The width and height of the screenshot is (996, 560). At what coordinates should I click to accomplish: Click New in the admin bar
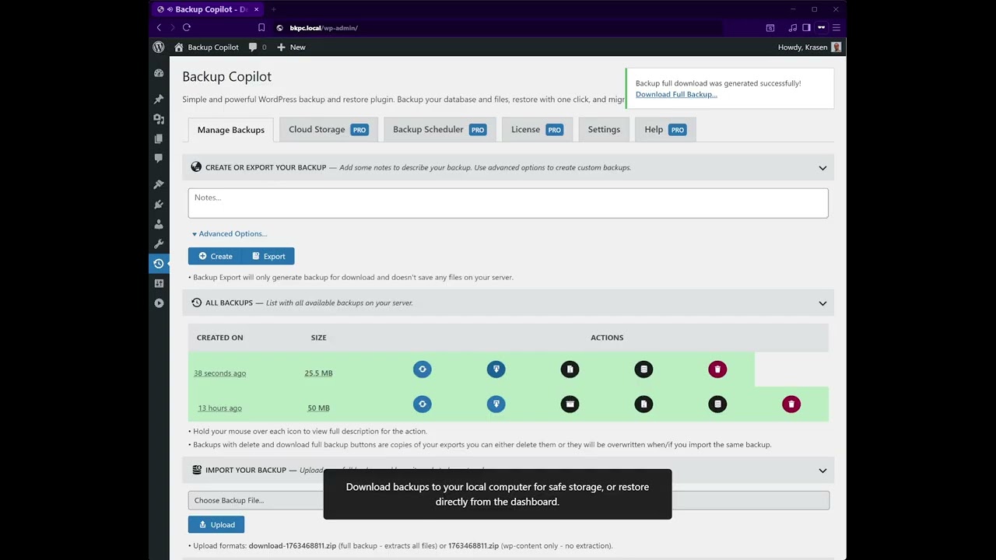tap(291, 47)
